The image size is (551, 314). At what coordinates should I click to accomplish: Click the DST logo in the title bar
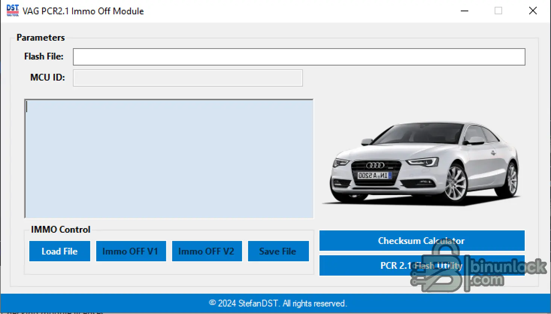point(12,11)
